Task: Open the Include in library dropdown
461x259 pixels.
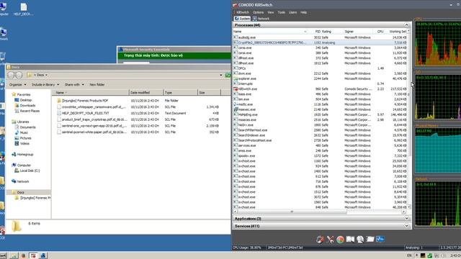Action: coord(45,85)
